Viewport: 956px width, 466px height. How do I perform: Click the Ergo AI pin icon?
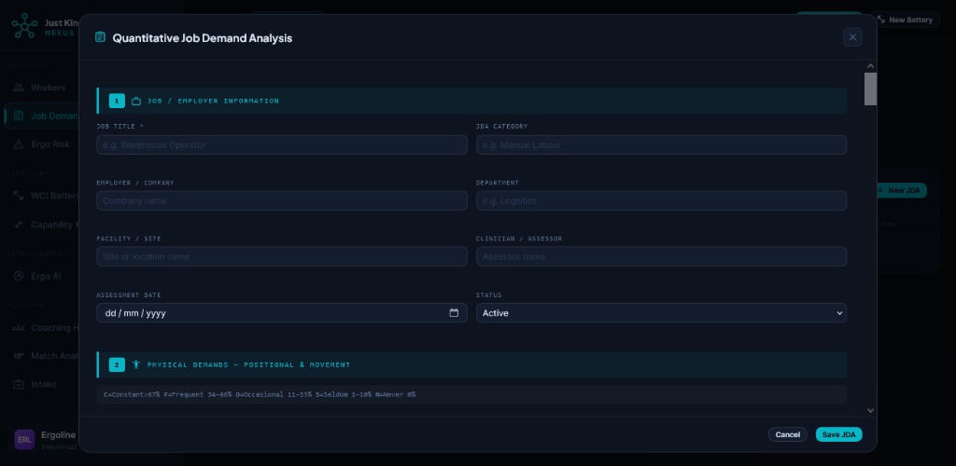19,276
